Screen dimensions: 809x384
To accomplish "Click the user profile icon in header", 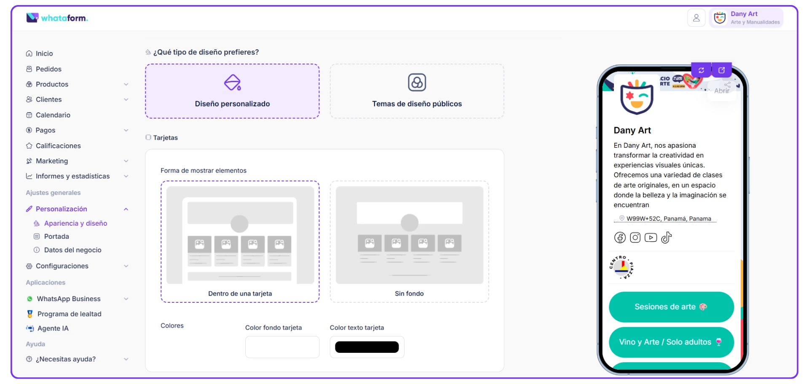I will (x=696, y=18).
